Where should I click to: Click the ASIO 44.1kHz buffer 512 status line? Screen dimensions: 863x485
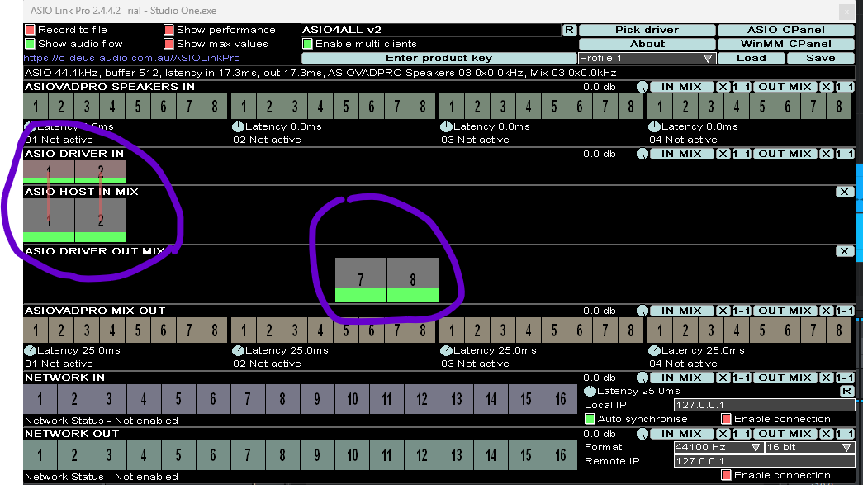click(320, 73)
